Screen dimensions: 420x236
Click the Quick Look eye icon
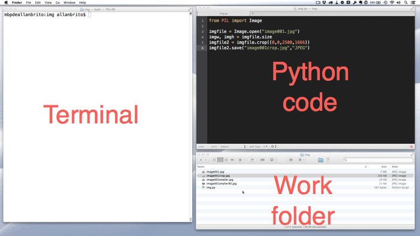(x=290, y=160)
